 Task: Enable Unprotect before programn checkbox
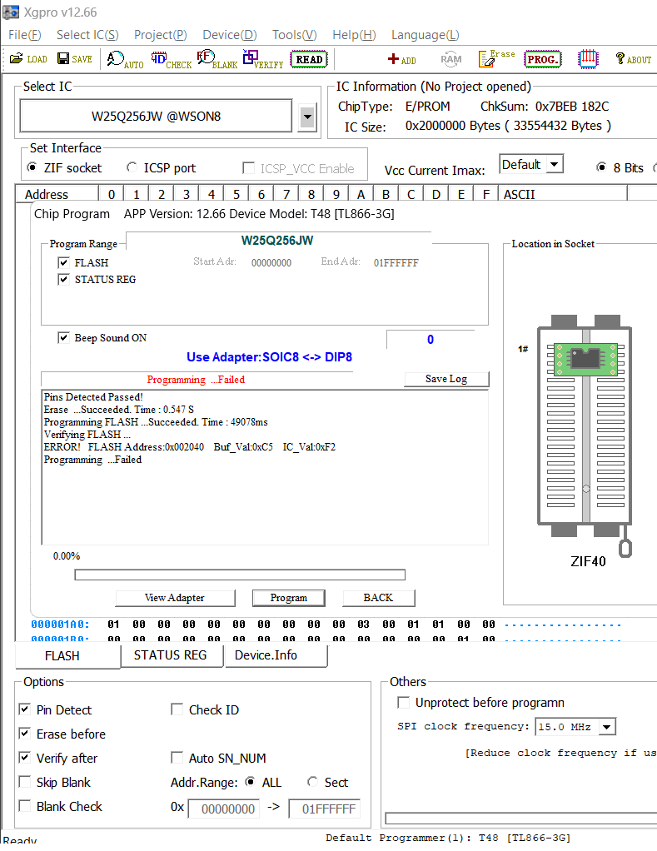pos(403,703)
